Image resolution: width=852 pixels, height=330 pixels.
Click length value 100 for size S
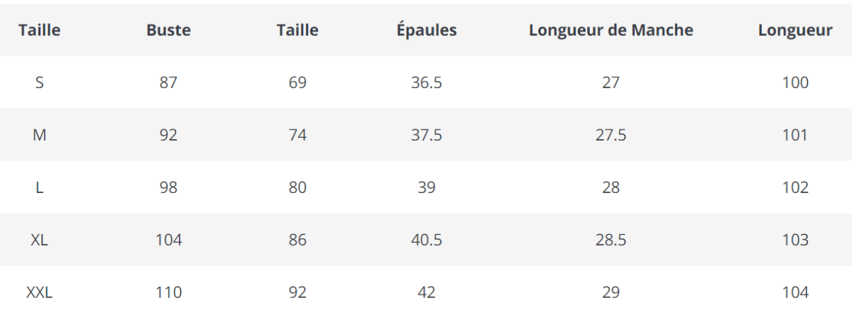click(x=795, y=82)
